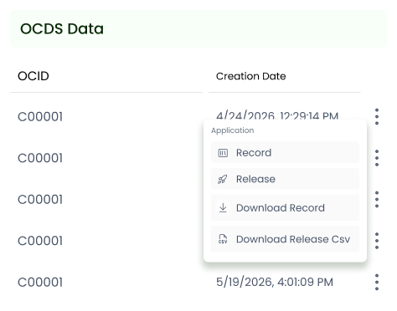Click the Record library icon
397x311 pixels.
(223, 153)
